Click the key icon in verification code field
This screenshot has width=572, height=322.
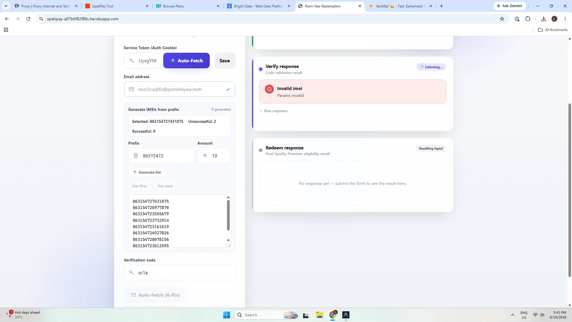coord(131,272)
